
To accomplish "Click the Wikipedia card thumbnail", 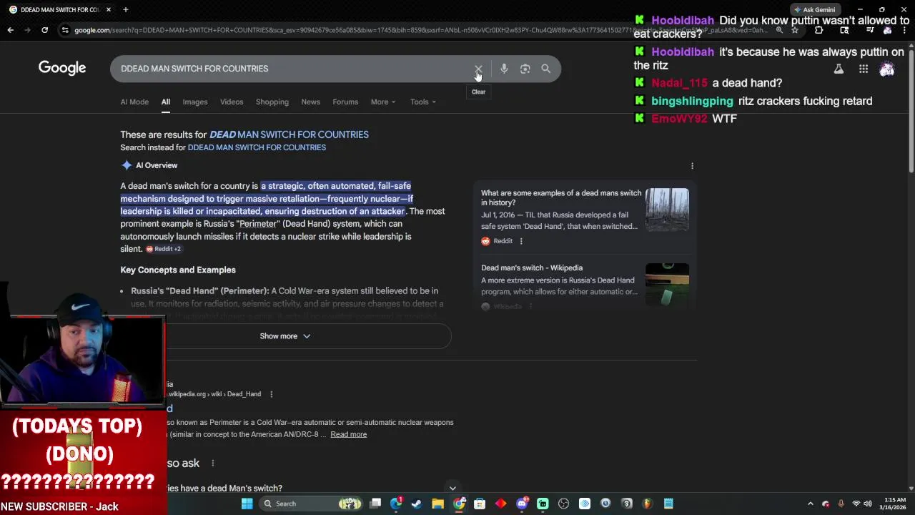I will coord(667,285).
